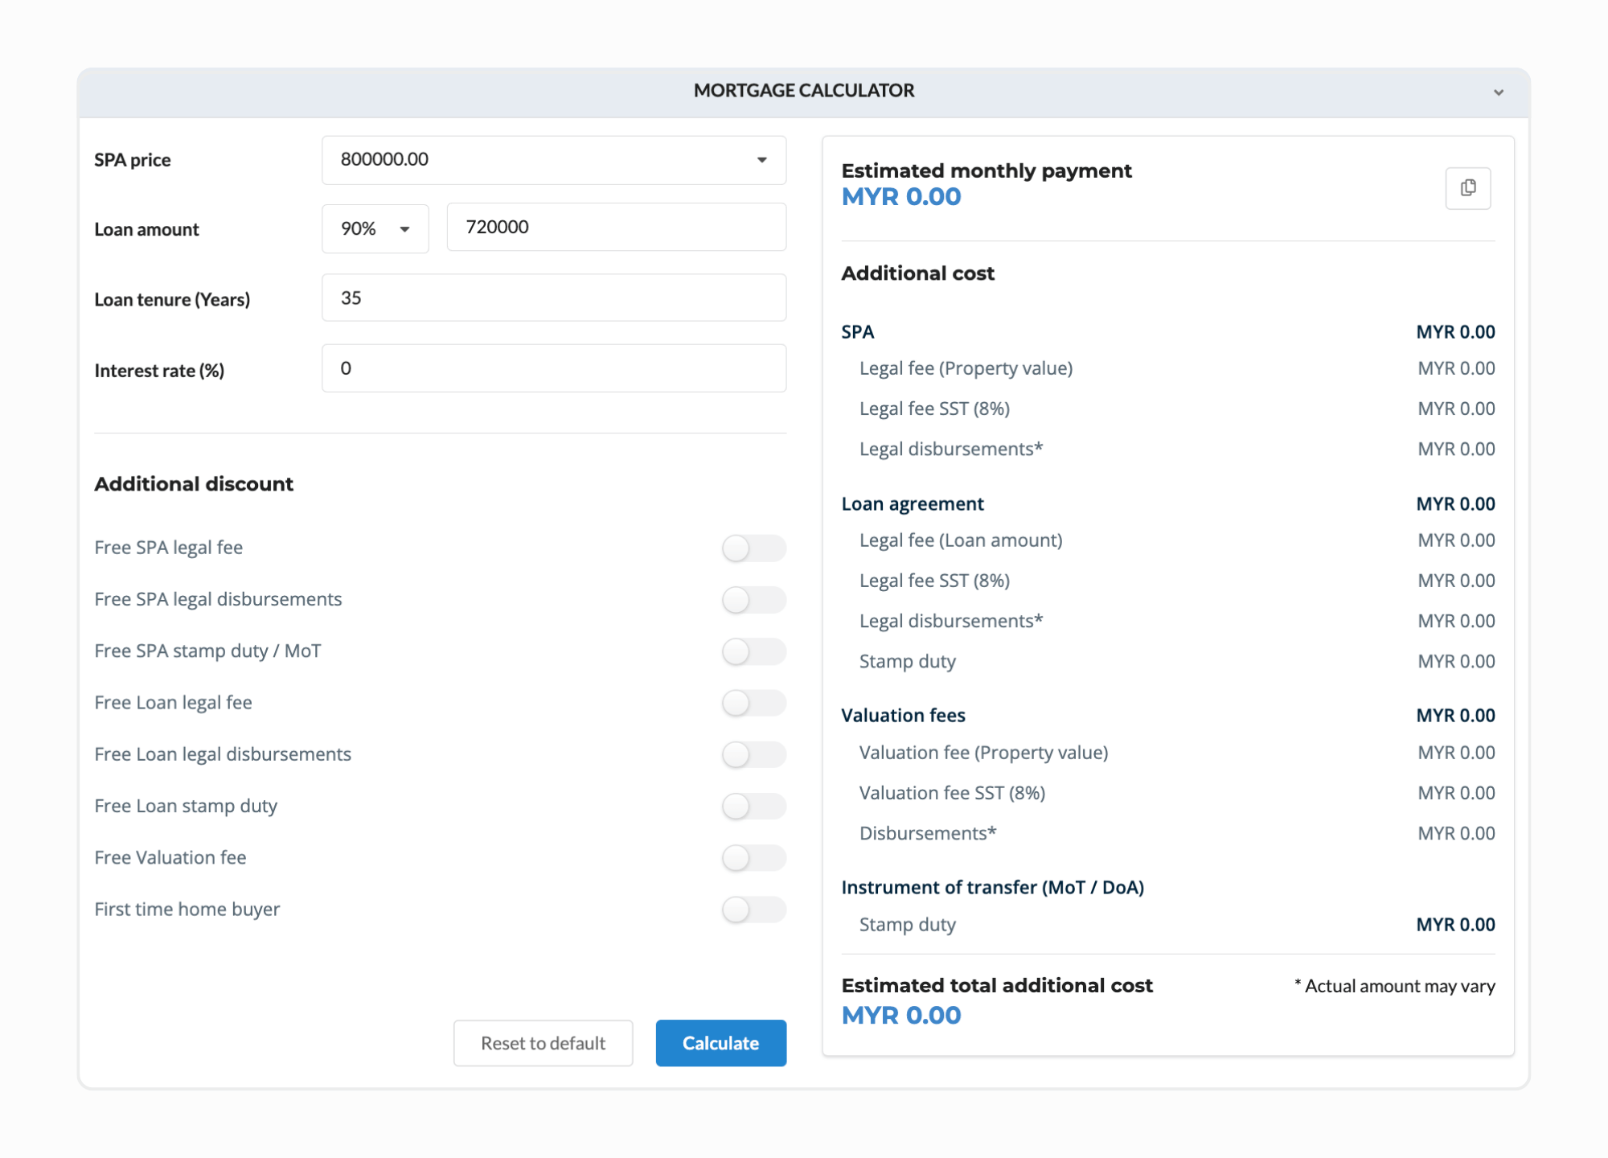Click the 'Valuation fees' section heading
Viewport: 1608px width, 1158px height.
pos(904,715)
